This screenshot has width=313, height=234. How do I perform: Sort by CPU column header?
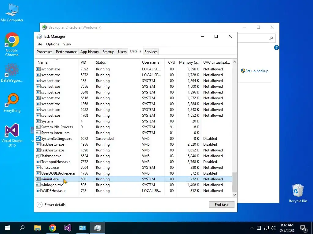(171, 62)
